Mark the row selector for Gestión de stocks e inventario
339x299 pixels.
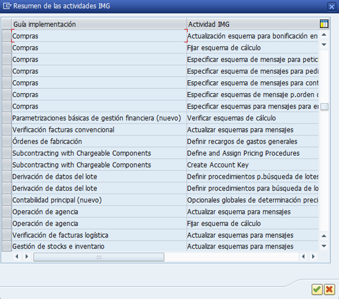coord(7,246)
